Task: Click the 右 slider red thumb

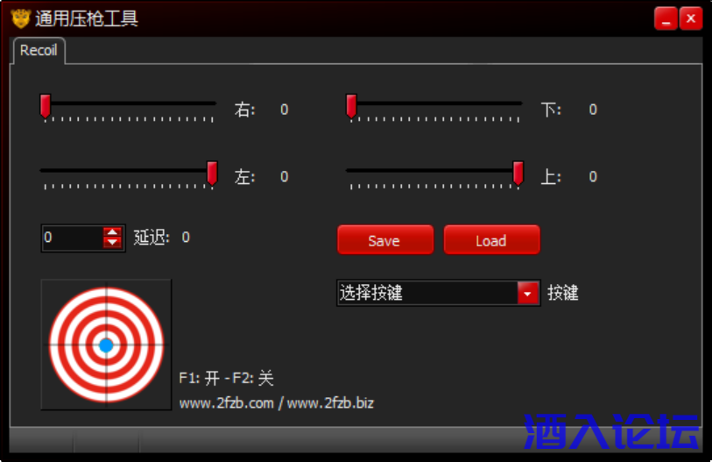Action: pos(45,106)
